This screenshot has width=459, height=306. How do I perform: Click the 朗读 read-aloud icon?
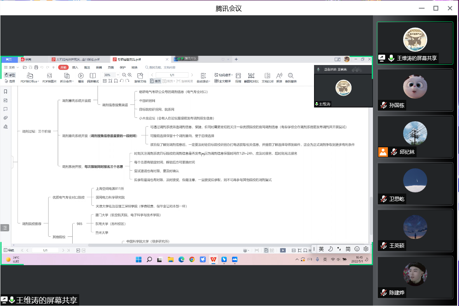279,76
